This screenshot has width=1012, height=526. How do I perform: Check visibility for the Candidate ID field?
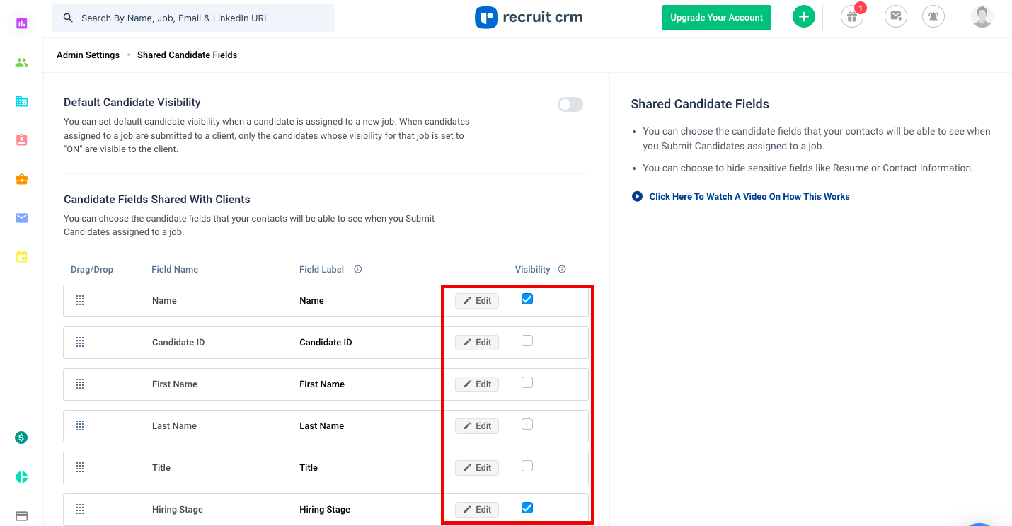coord(527,341)
